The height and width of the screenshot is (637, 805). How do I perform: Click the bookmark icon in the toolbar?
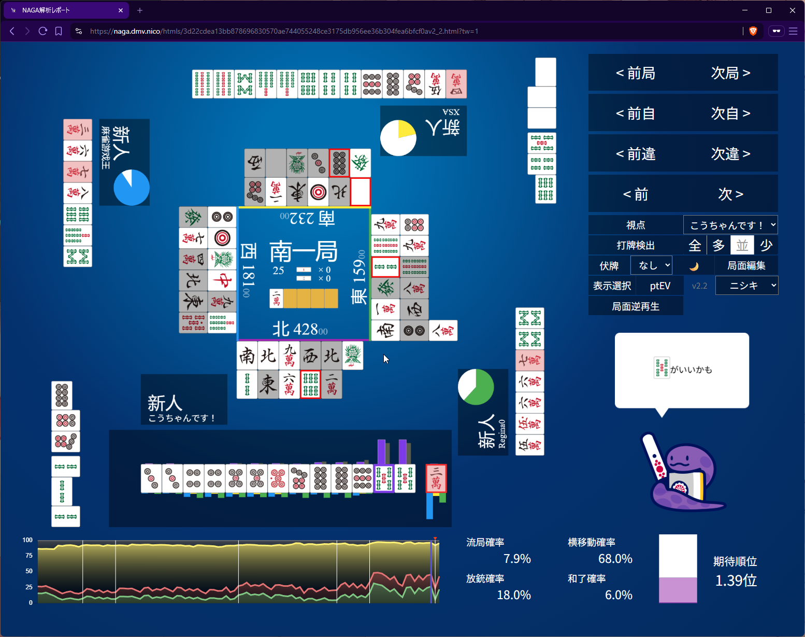[59, 31]
